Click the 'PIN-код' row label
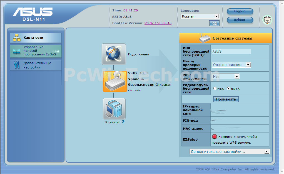Viewport: 284px width, 174px height. coord(190,121)
